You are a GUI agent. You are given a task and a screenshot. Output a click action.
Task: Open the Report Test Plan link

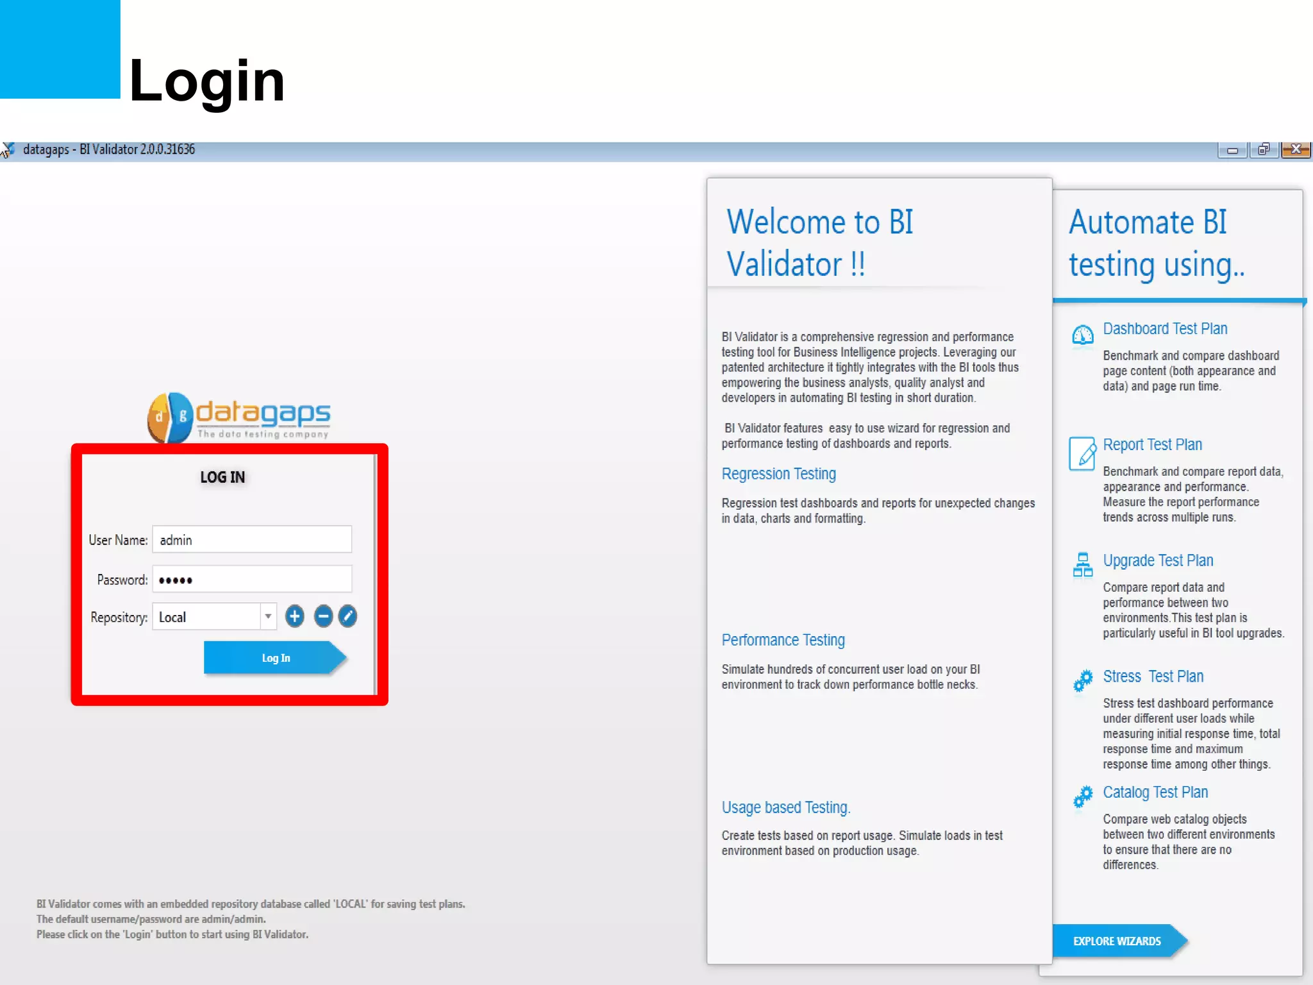pos(1152,445)
